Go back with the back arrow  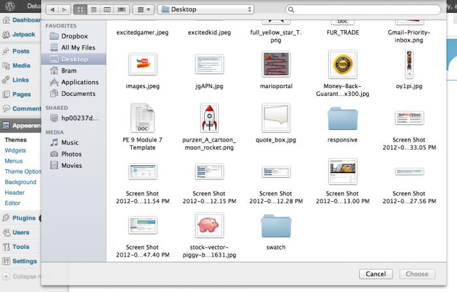[52, 10]
